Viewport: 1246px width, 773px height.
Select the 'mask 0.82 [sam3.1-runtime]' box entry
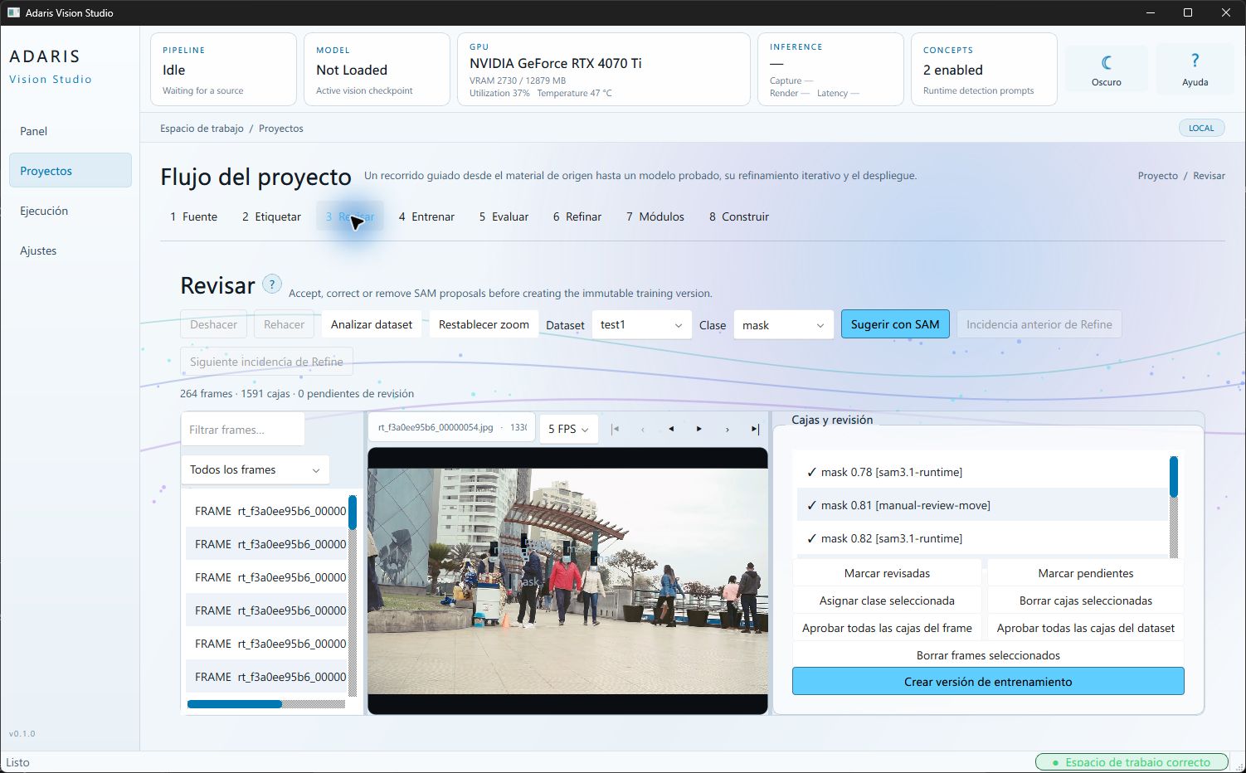pos(981,538)
